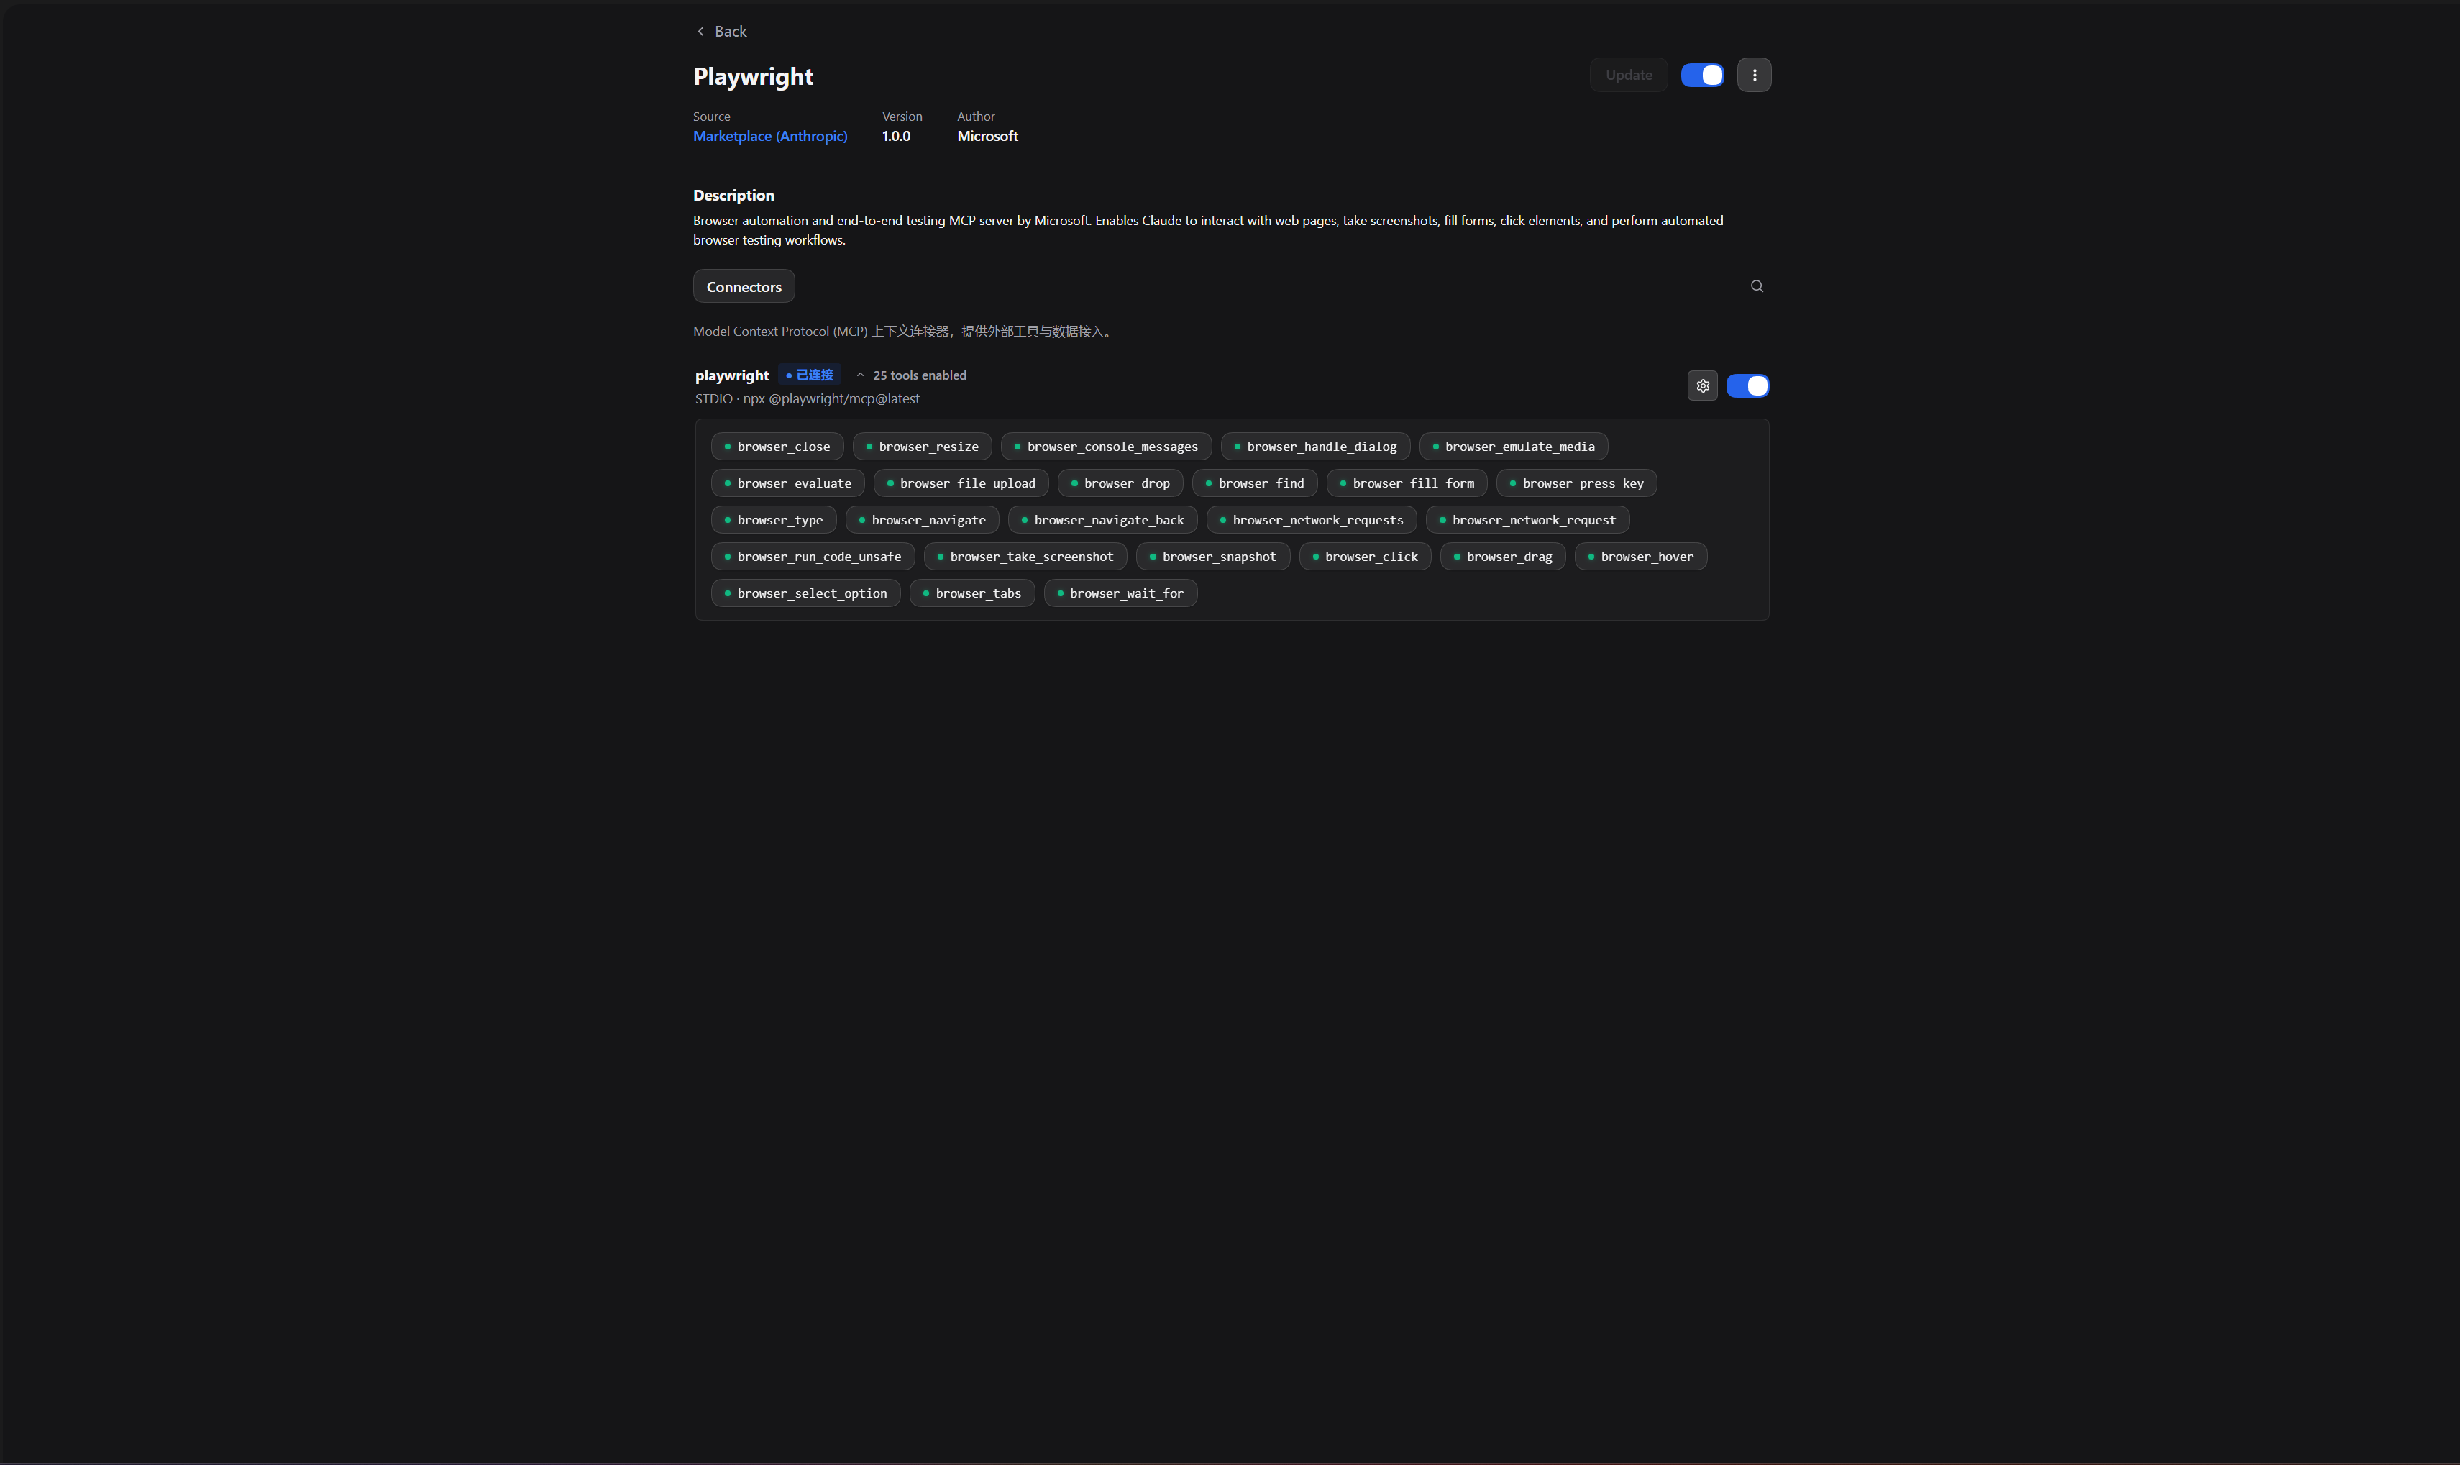Select browser_file_upload tool
Viewport: 2460px width, 1465px height.
960,483
